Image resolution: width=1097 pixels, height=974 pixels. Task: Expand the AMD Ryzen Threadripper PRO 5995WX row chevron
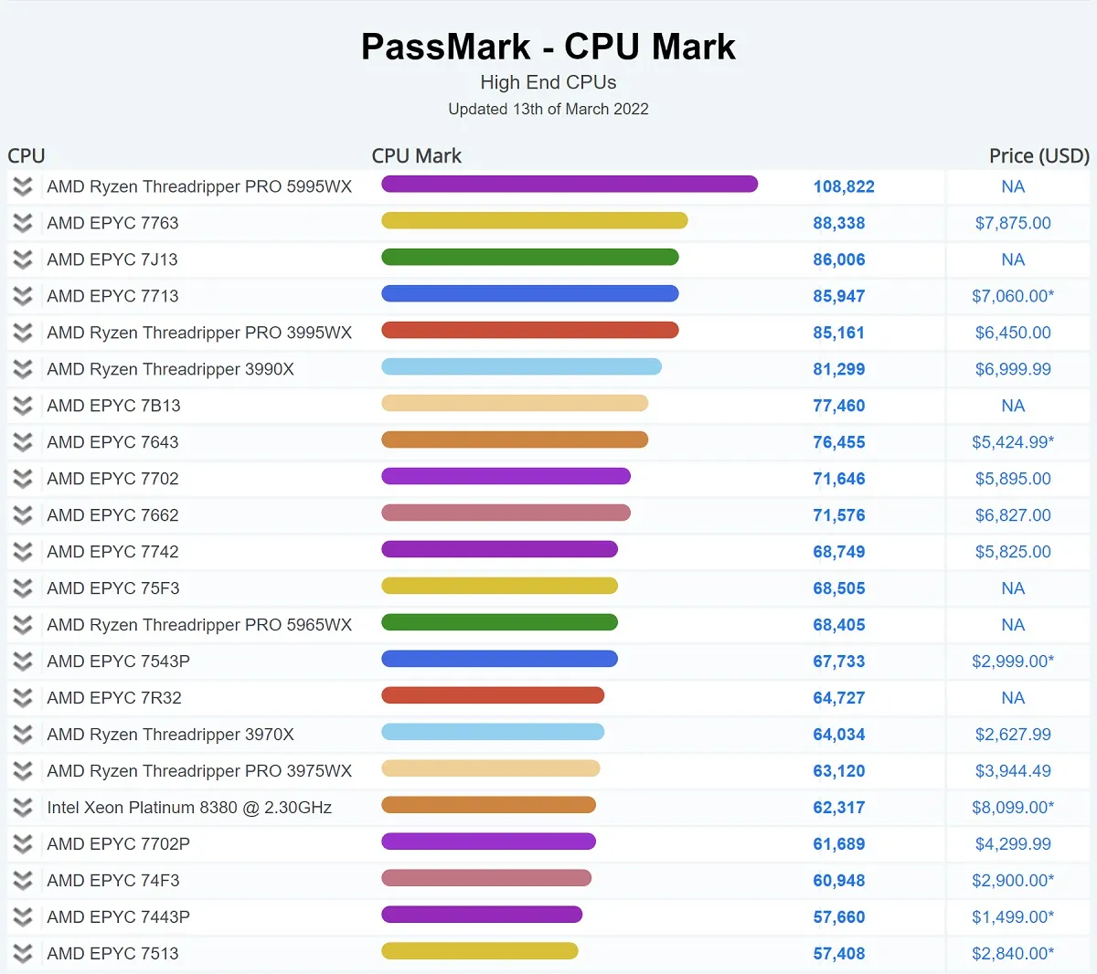23,186
